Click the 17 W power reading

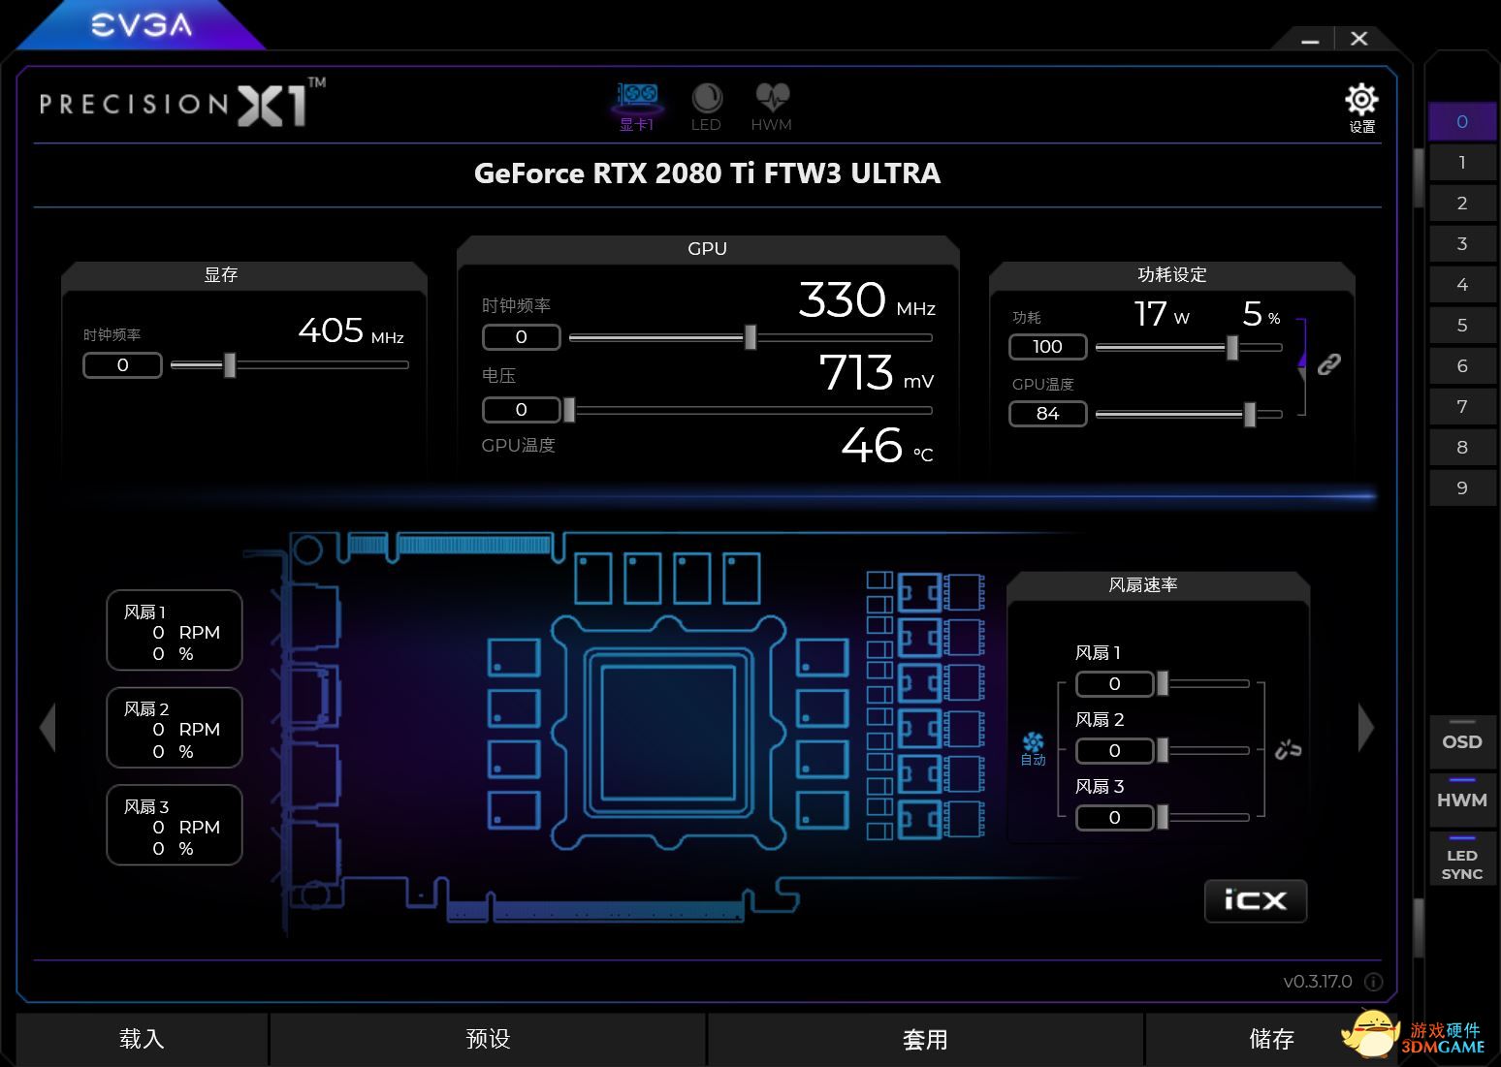tap(1162, 314)
